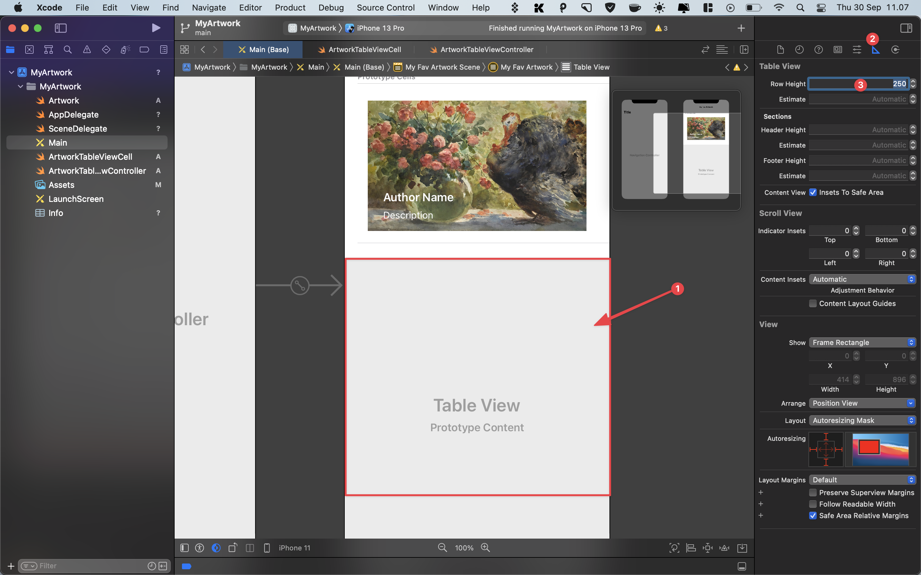921x575 pixels.
Task: Open the Breakpoint navigator
Action: (x=144, y=50)
